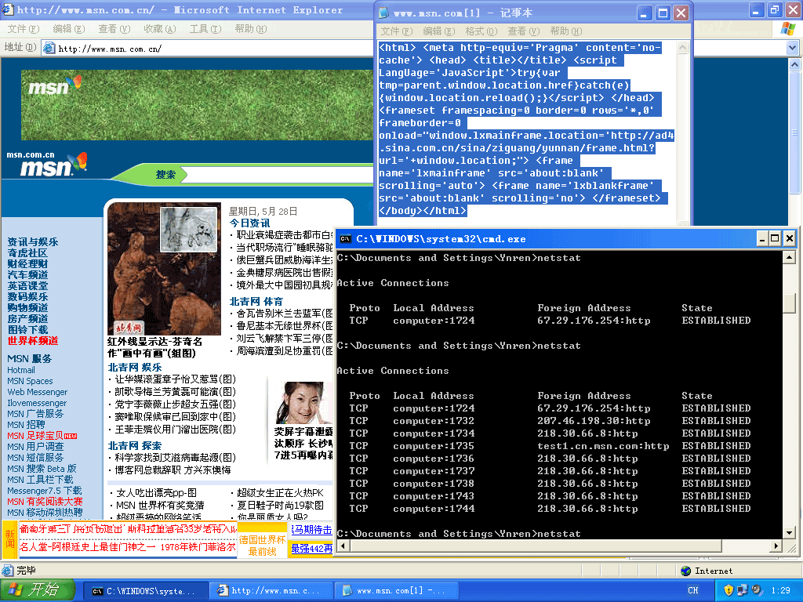Click the MSN search input box
This screenshot has width=803, height=602.
tap(279, 175)
